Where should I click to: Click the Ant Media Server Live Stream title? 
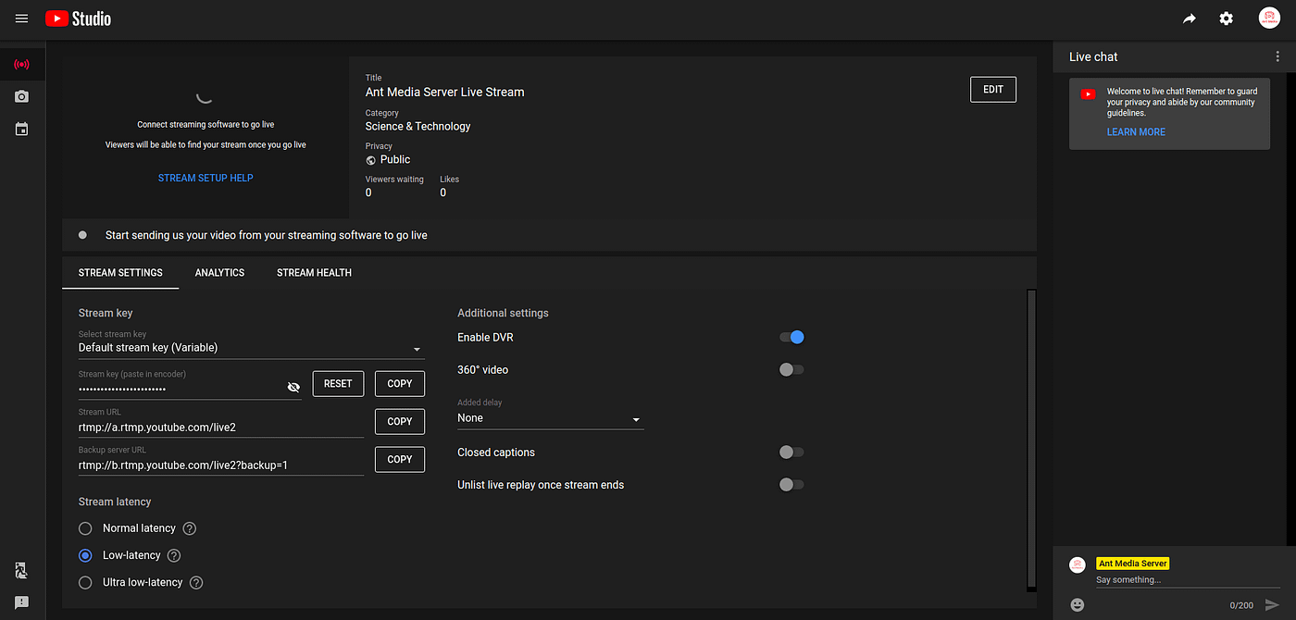(444, 93)
